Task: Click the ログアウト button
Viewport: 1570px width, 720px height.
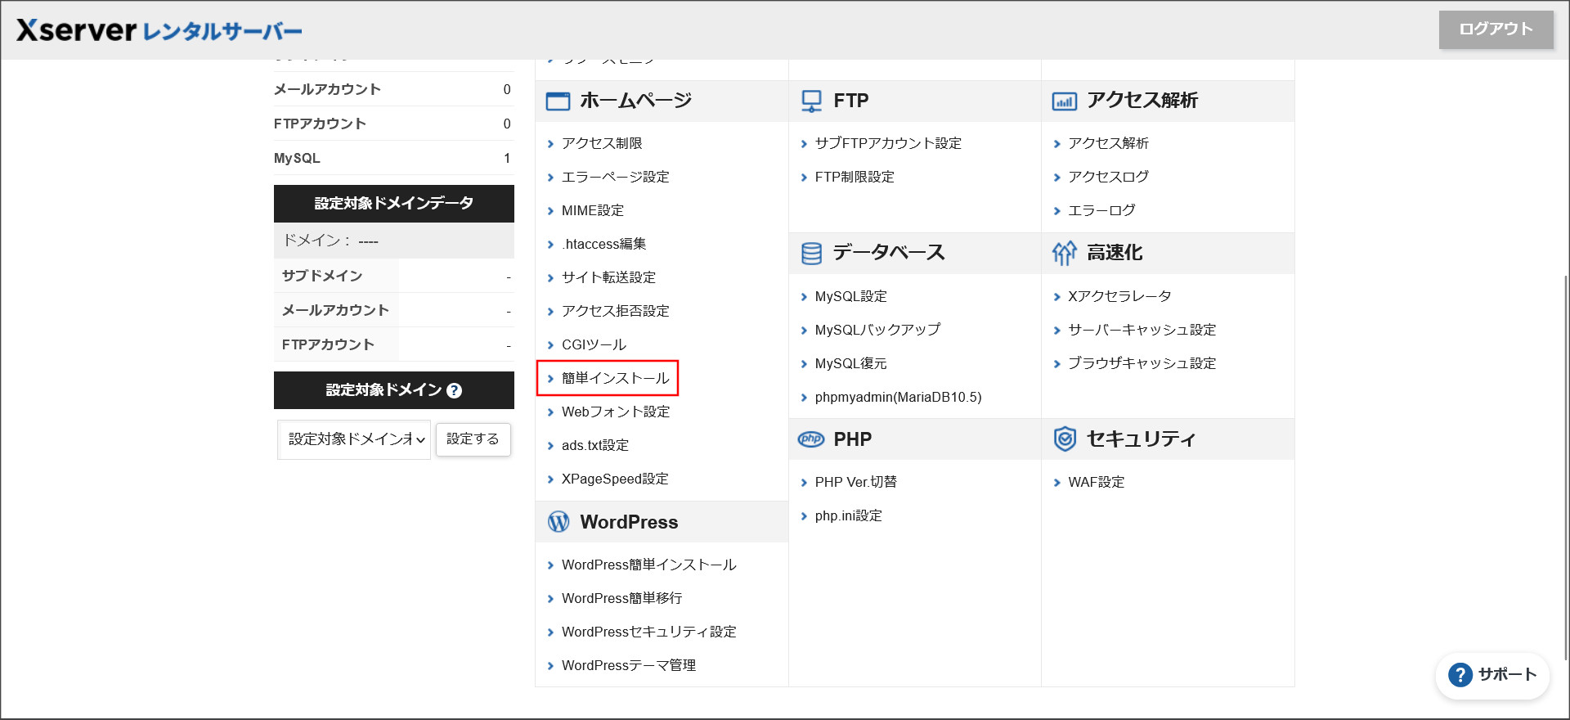Action: pyautogui.click(x=1496, y=29)
